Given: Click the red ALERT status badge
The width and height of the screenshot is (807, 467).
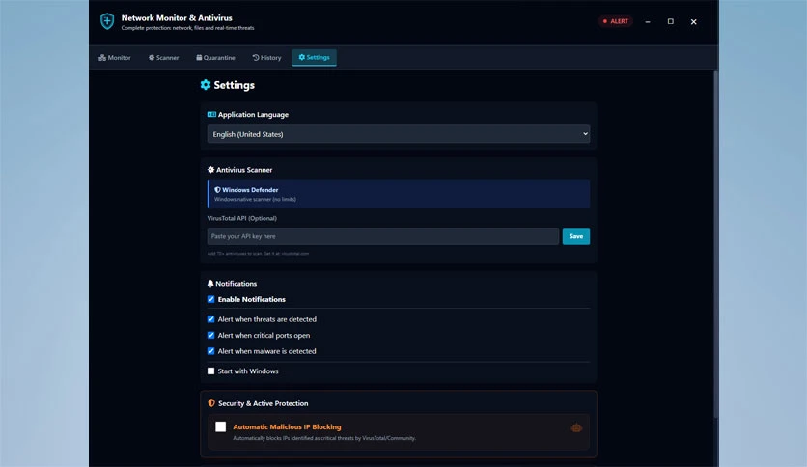Looking at the screenshot, I should [x=616, y=21].
